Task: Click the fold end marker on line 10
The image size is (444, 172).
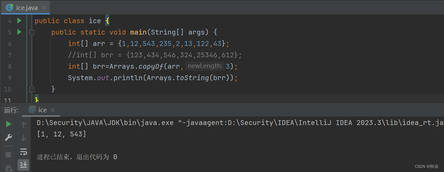Action: point(32,89)
